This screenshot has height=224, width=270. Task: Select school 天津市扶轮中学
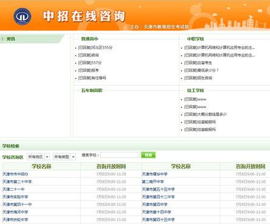point(15,220)
